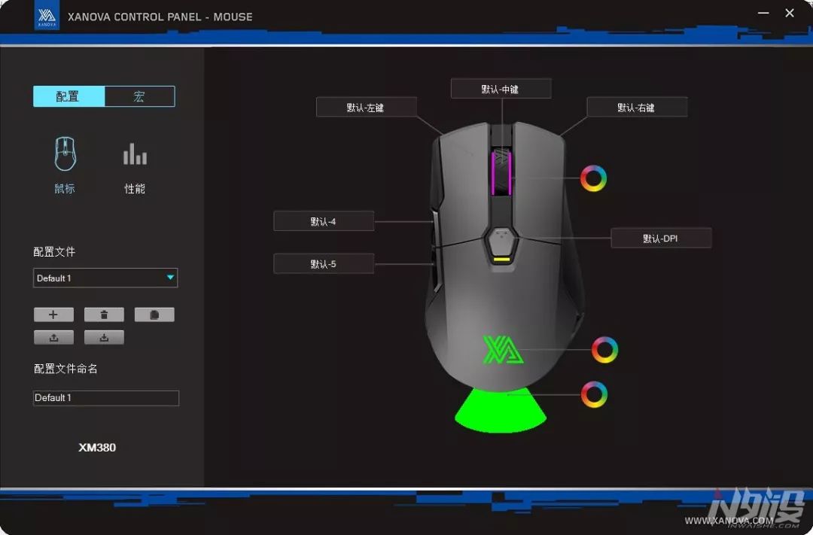Viewport: 813px width, 535px height.
Task: Open the 宏 macro tab
Action: click(x=139, y=96)
